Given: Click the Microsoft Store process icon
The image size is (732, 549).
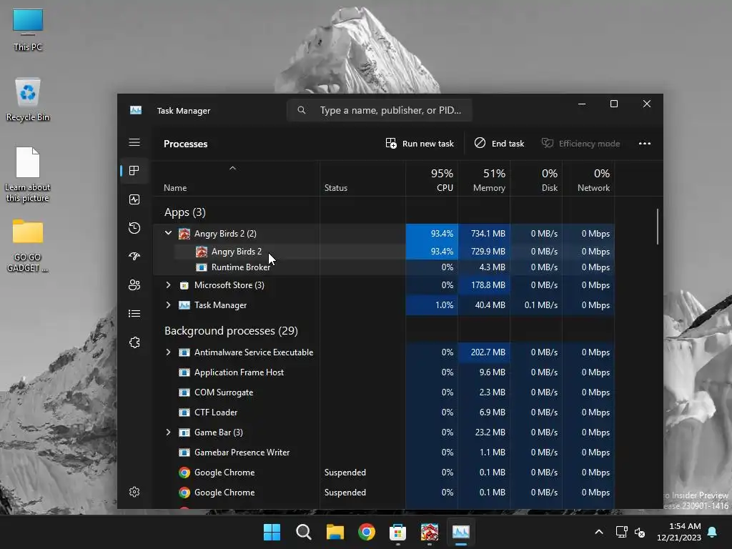Looking at the screenshot, I should tap(184, 285).
